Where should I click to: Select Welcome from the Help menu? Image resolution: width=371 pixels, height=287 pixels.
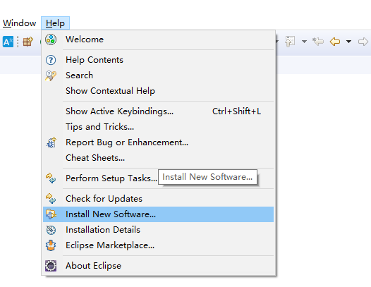pos(158,39)
